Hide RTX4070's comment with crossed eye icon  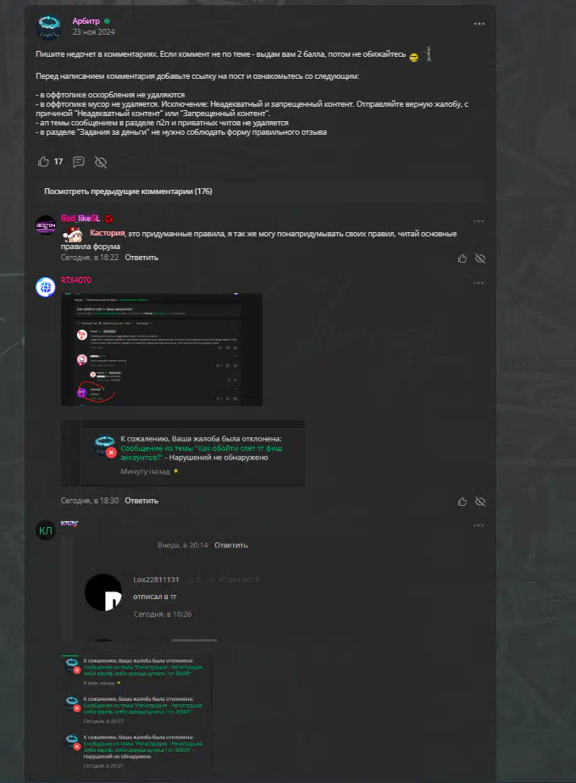tap(480, 502)
